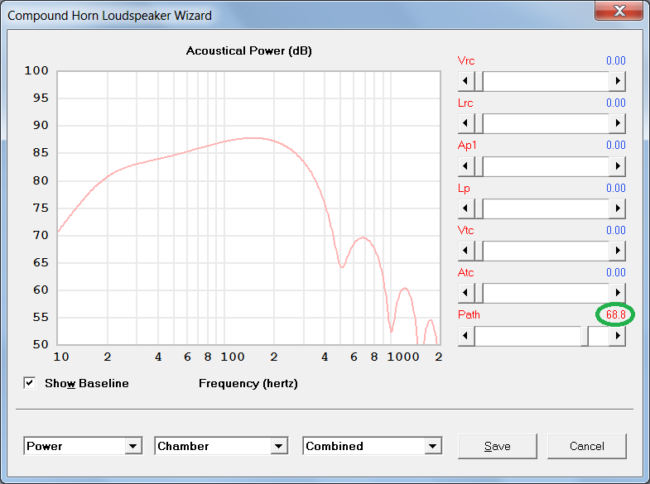Screen dimensions: 650x484
Task: Click the Vrc slider thumb
Action: click(x=479, y=81)
